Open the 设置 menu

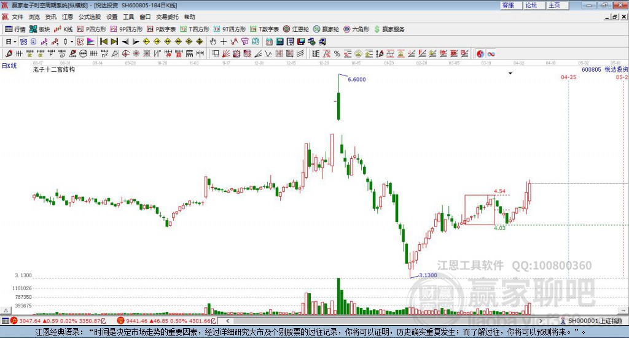(112, 17)
